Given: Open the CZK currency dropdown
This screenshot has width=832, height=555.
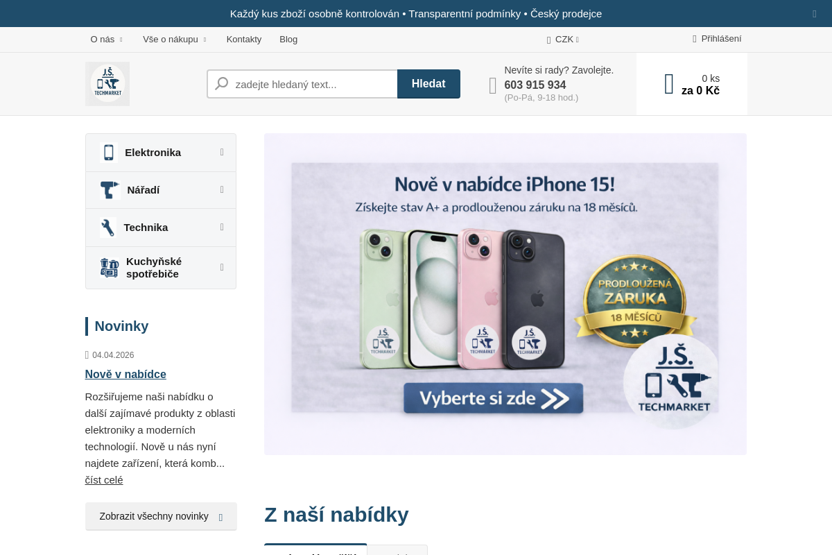Looking at the screenshot, I should pos(563,40).
